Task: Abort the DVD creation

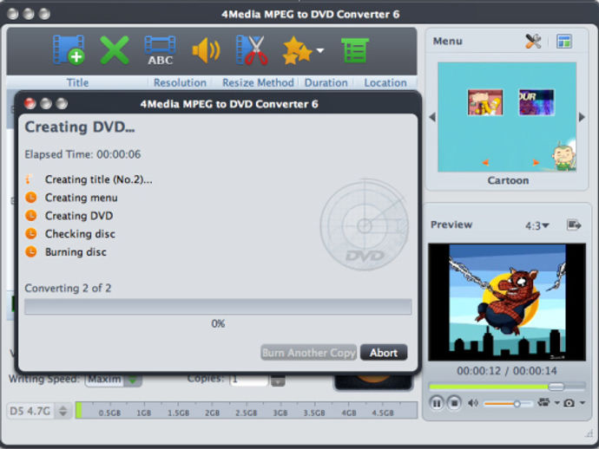Action: 384,353
